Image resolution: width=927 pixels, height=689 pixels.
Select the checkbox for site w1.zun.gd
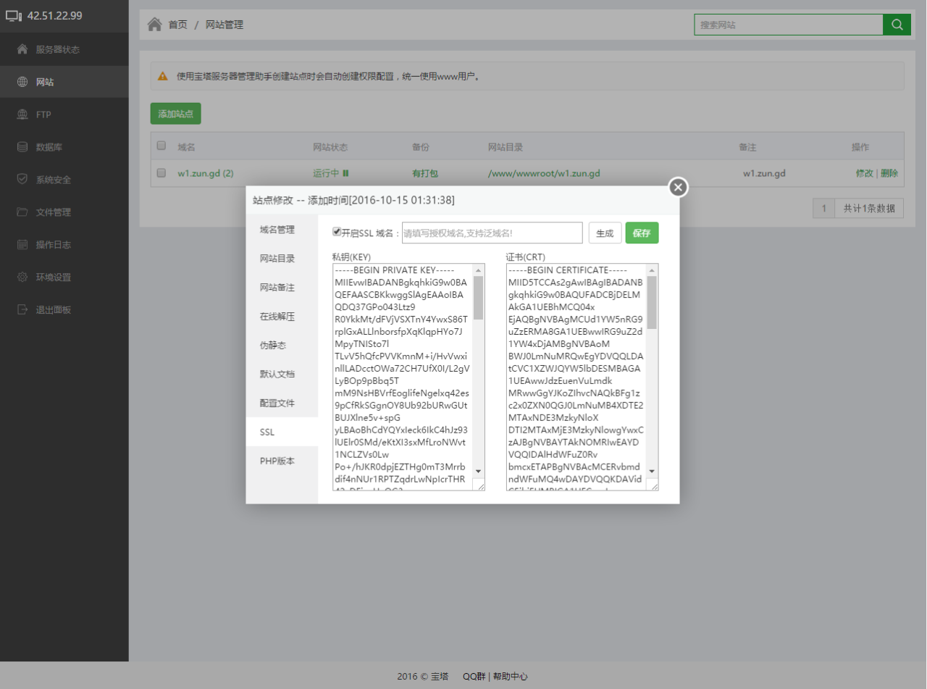click(161, 172)
